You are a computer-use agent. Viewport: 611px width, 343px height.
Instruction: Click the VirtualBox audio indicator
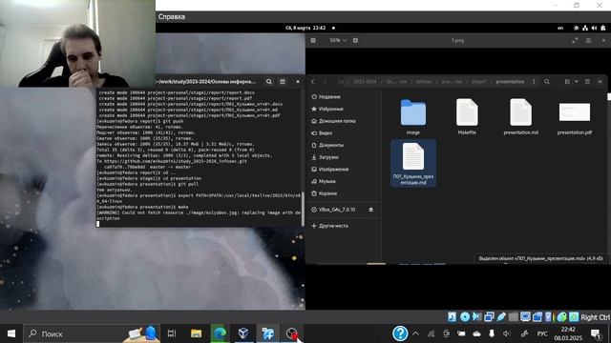pos(476,317)
